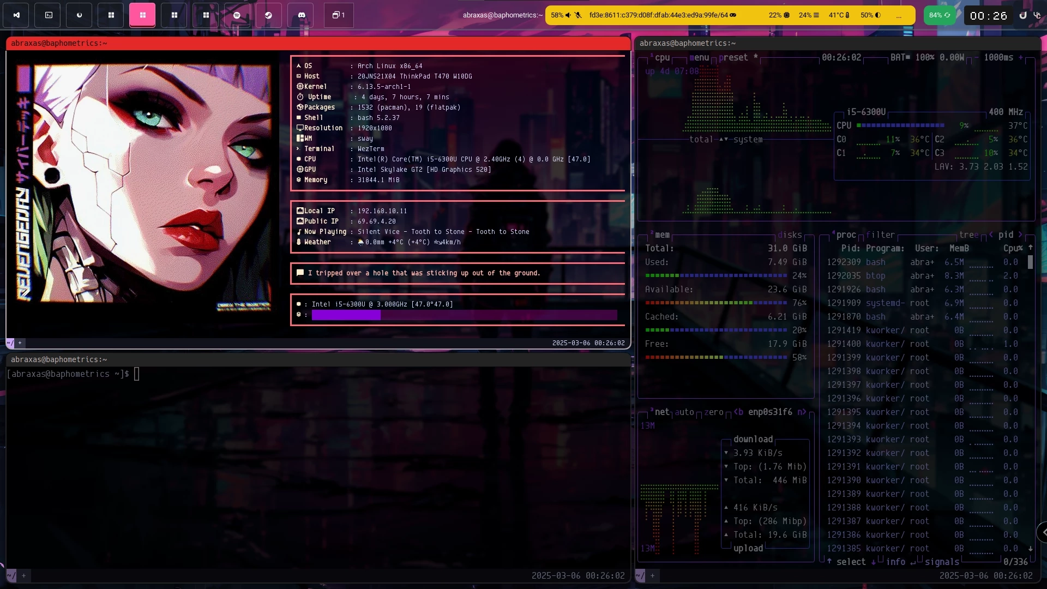Click the power icon beside the clock
Screen dimensions: 1047x589
(1023, 15)
